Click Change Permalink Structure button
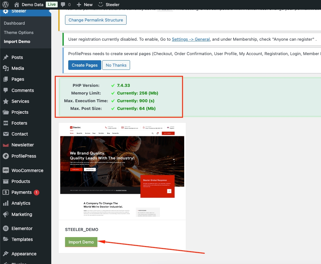Image resolution: width=321 pixels, height=264 pixels. click(95, 20)
